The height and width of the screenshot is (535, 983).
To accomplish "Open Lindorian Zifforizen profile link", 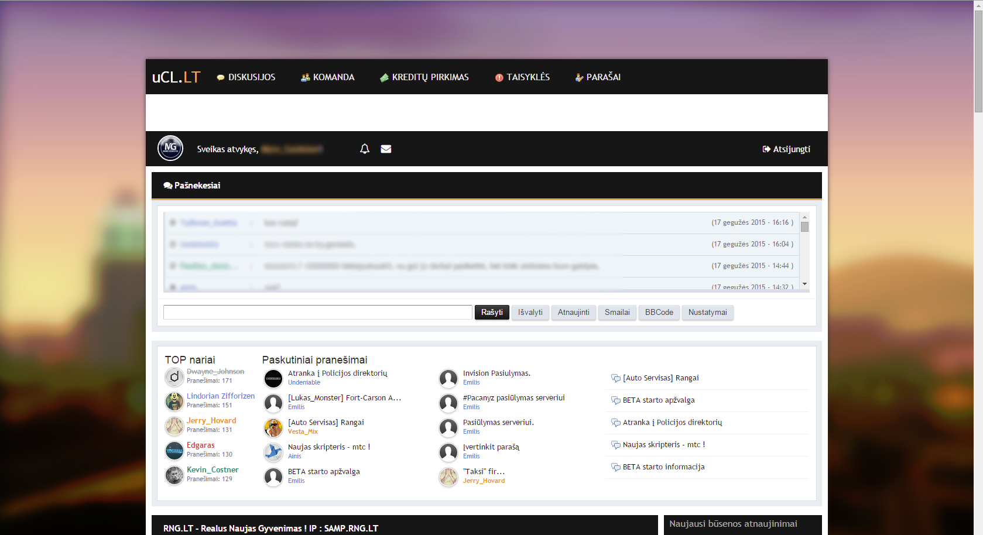I will 221,396.
